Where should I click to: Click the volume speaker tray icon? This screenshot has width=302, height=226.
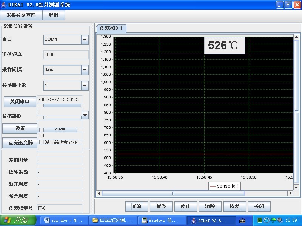point(280,220)
